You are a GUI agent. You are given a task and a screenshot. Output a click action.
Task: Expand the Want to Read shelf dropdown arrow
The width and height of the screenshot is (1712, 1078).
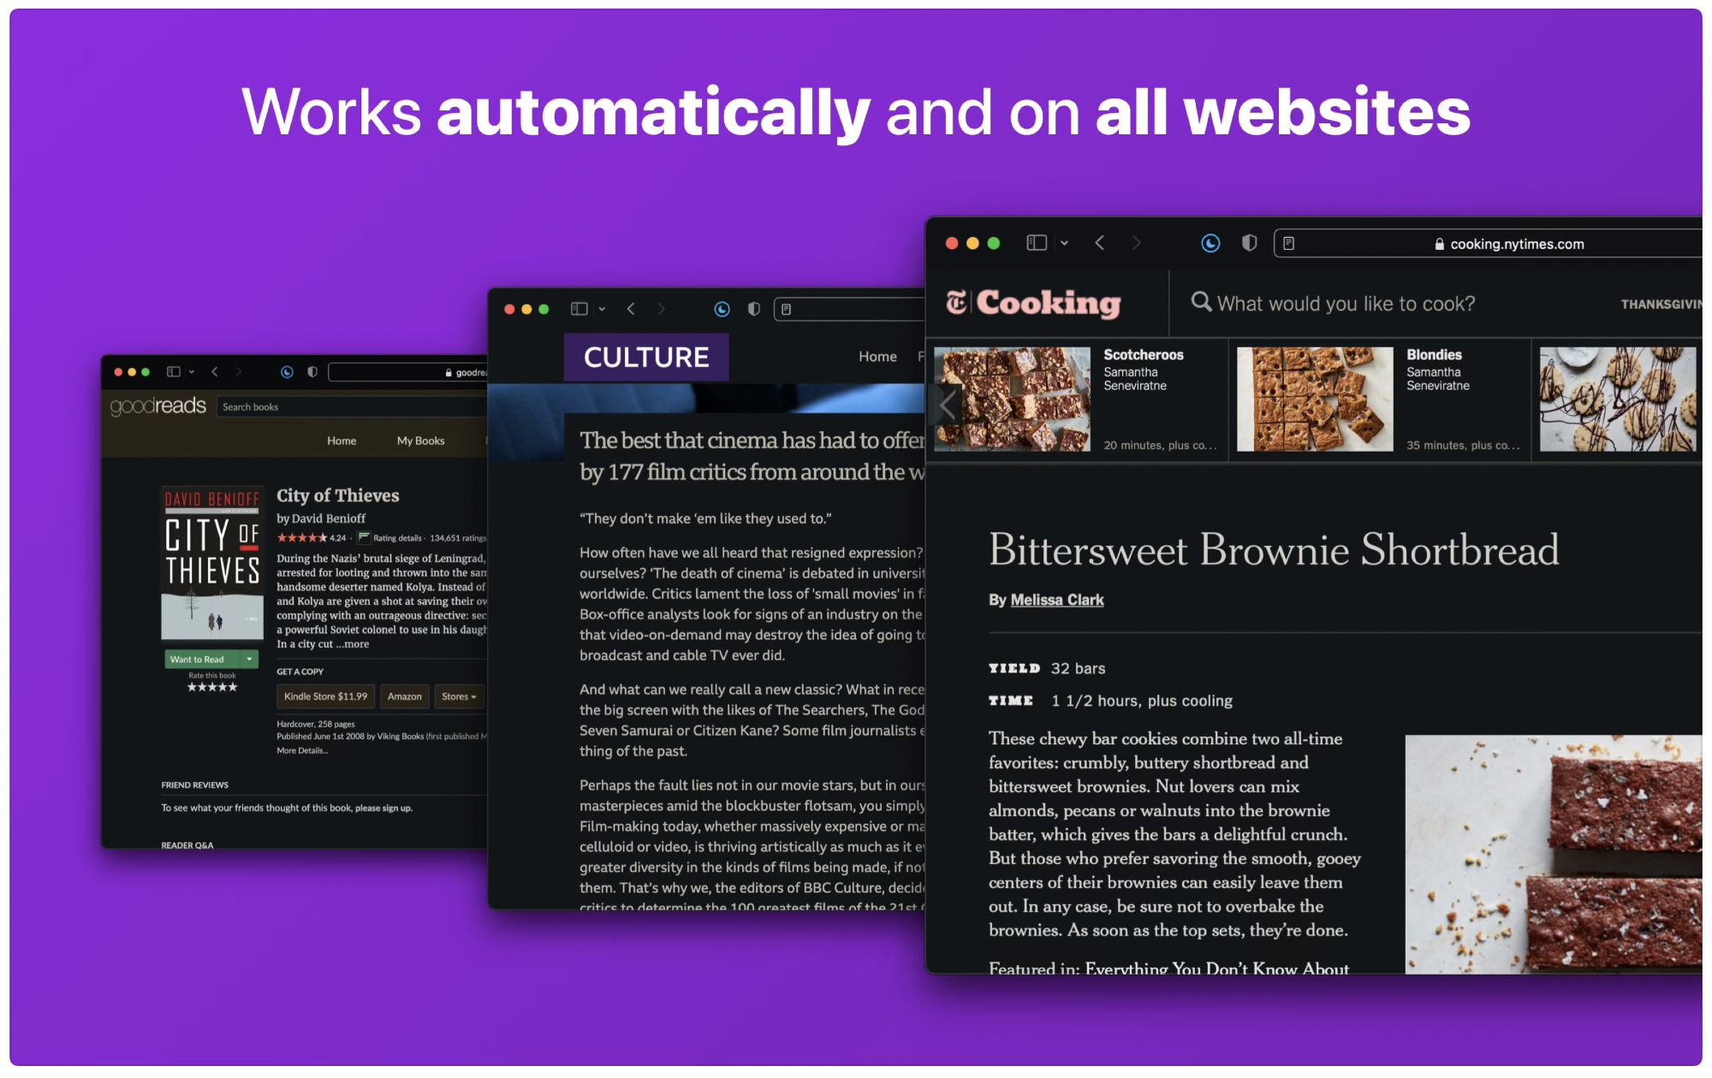[x=249, y=660]
